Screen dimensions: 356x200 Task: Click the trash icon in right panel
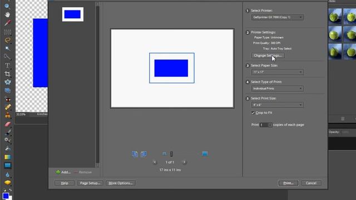(x=343, y=118)
